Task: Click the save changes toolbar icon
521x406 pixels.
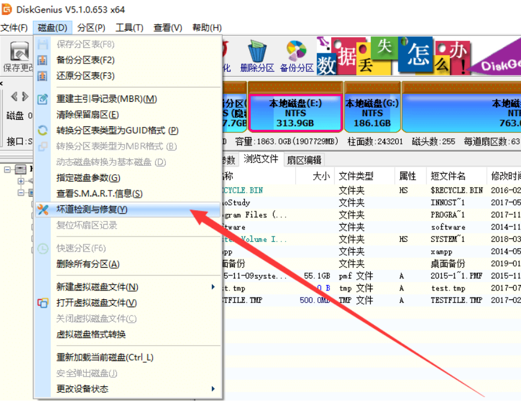Action: 19,51
